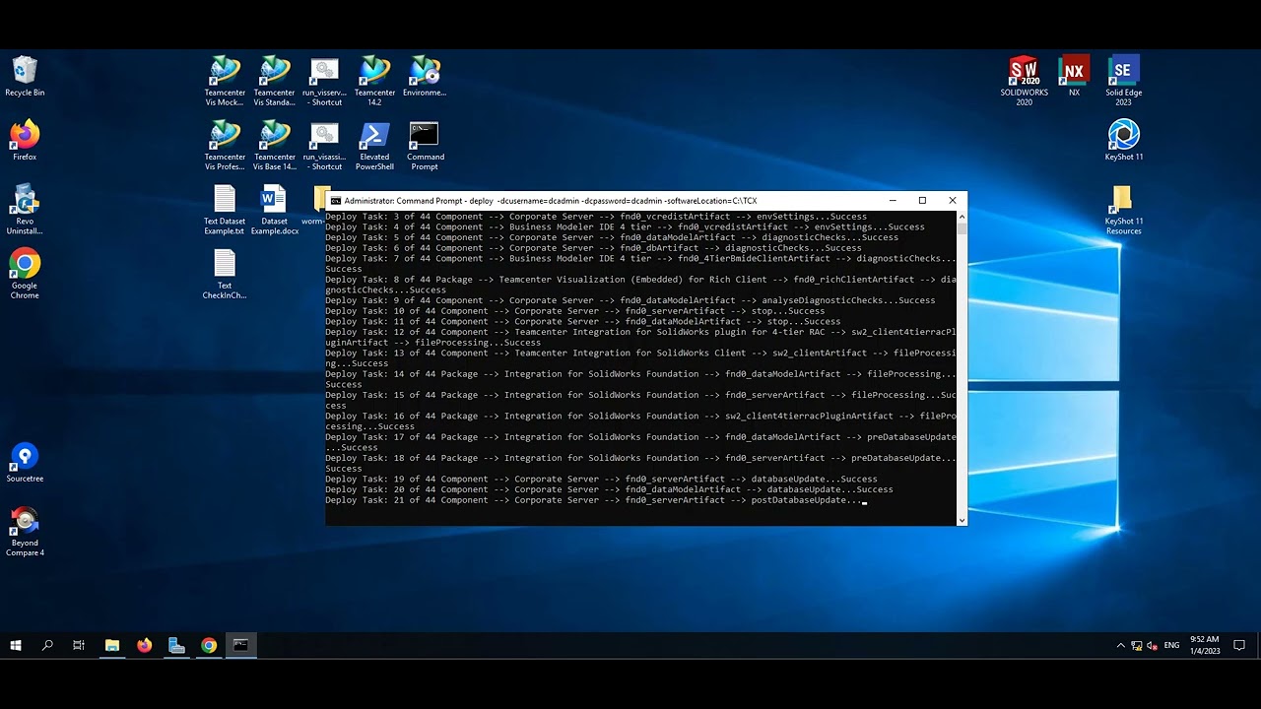Select the Solid Edge 2023 icon

click(1123, 80)
